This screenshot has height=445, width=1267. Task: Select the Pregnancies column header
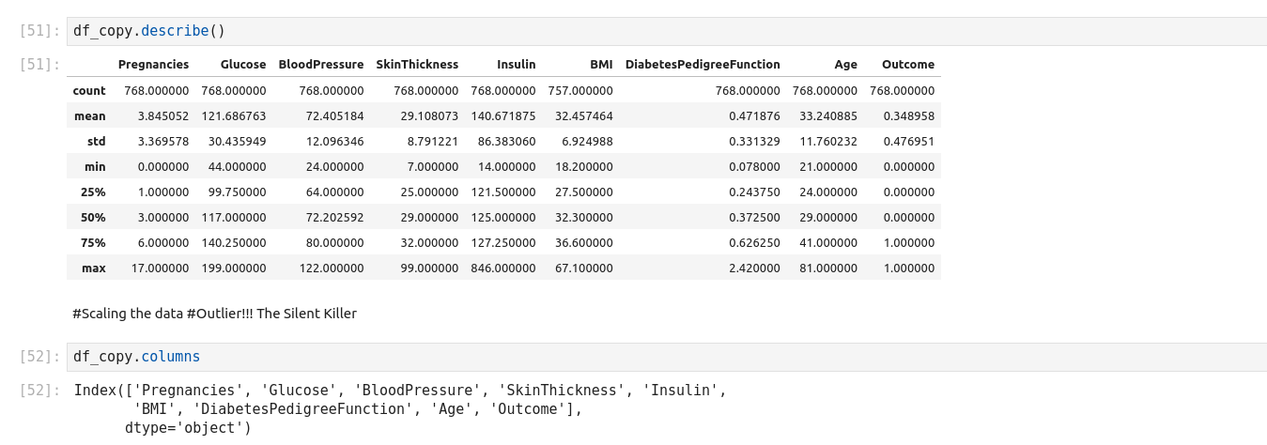(153, 65)
